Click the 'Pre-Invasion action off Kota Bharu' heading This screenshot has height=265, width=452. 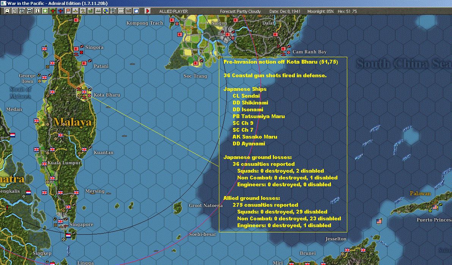click(281, 62)
